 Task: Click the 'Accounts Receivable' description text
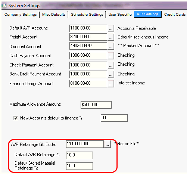point(137,28)
